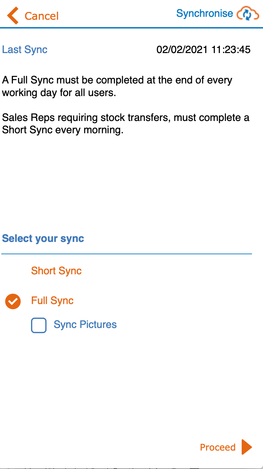Image resolution: width=263 pixels, height=469 pixels.
Task: Click the Synchronise cloud icon
Action: coord(248,14)
